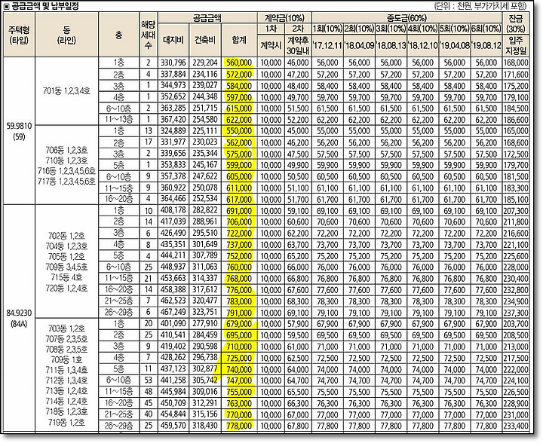Image resolution: width=543 pixels, height=443 pixels.
Task: Click the '입주 지정일' header cell
Action: 516,46
